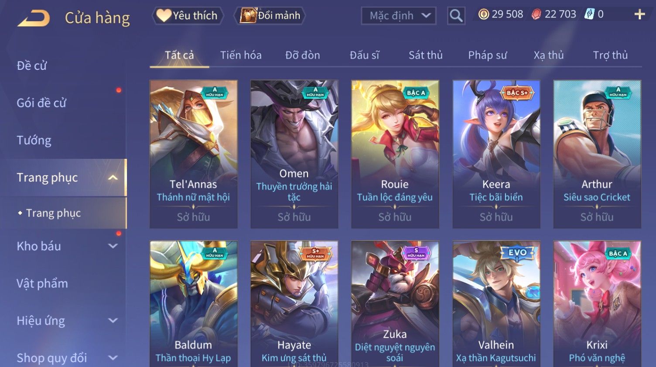Click the plus icon to add currency
This screenshot has width=656, height=367.
tap(639, 14)
